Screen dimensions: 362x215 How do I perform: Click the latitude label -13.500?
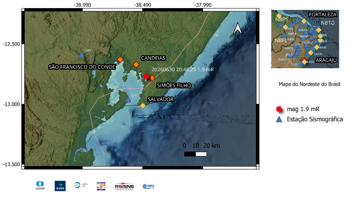(x=11, y=164)
